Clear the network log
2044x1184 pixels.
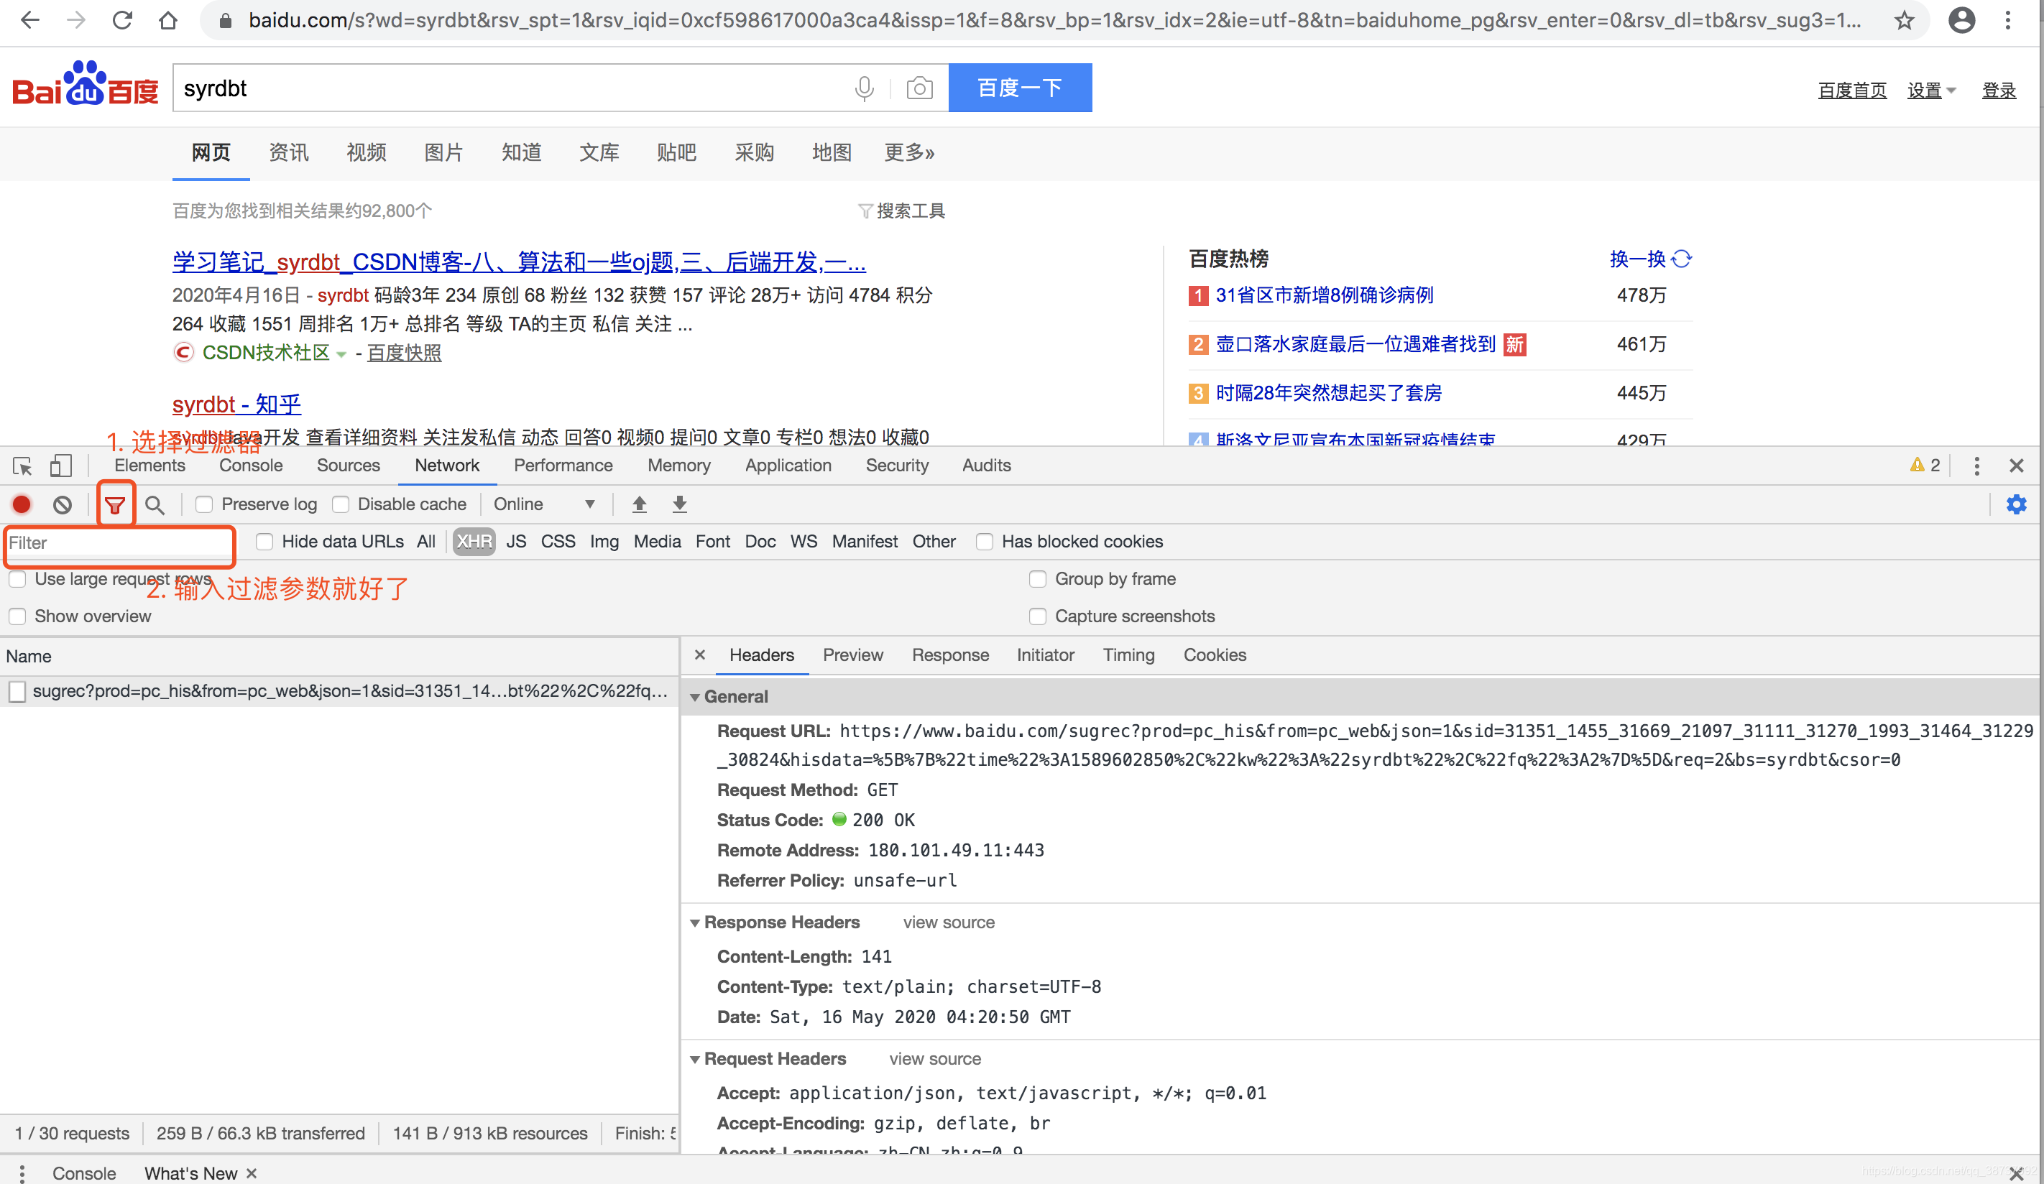(63, 504)
